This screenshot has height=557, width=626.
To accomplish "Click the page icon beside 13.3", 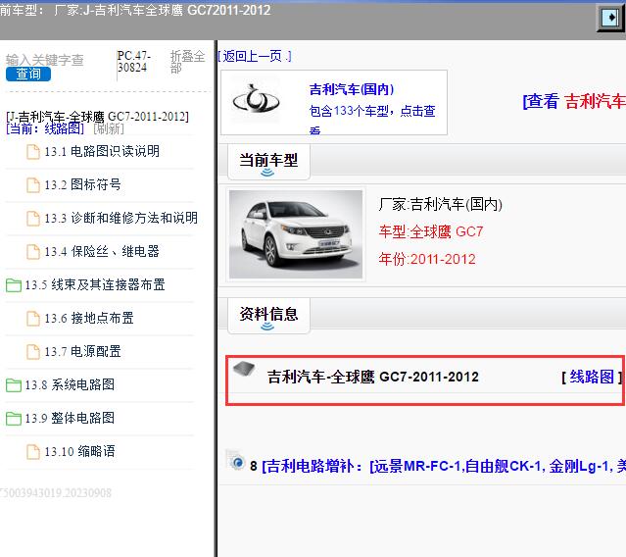I will click(33, 219).
